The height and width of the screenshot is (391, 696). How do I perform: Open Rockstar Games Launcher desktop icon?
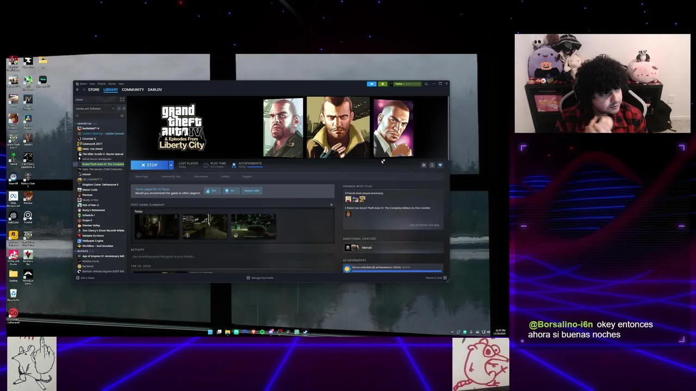pos(13,237)
